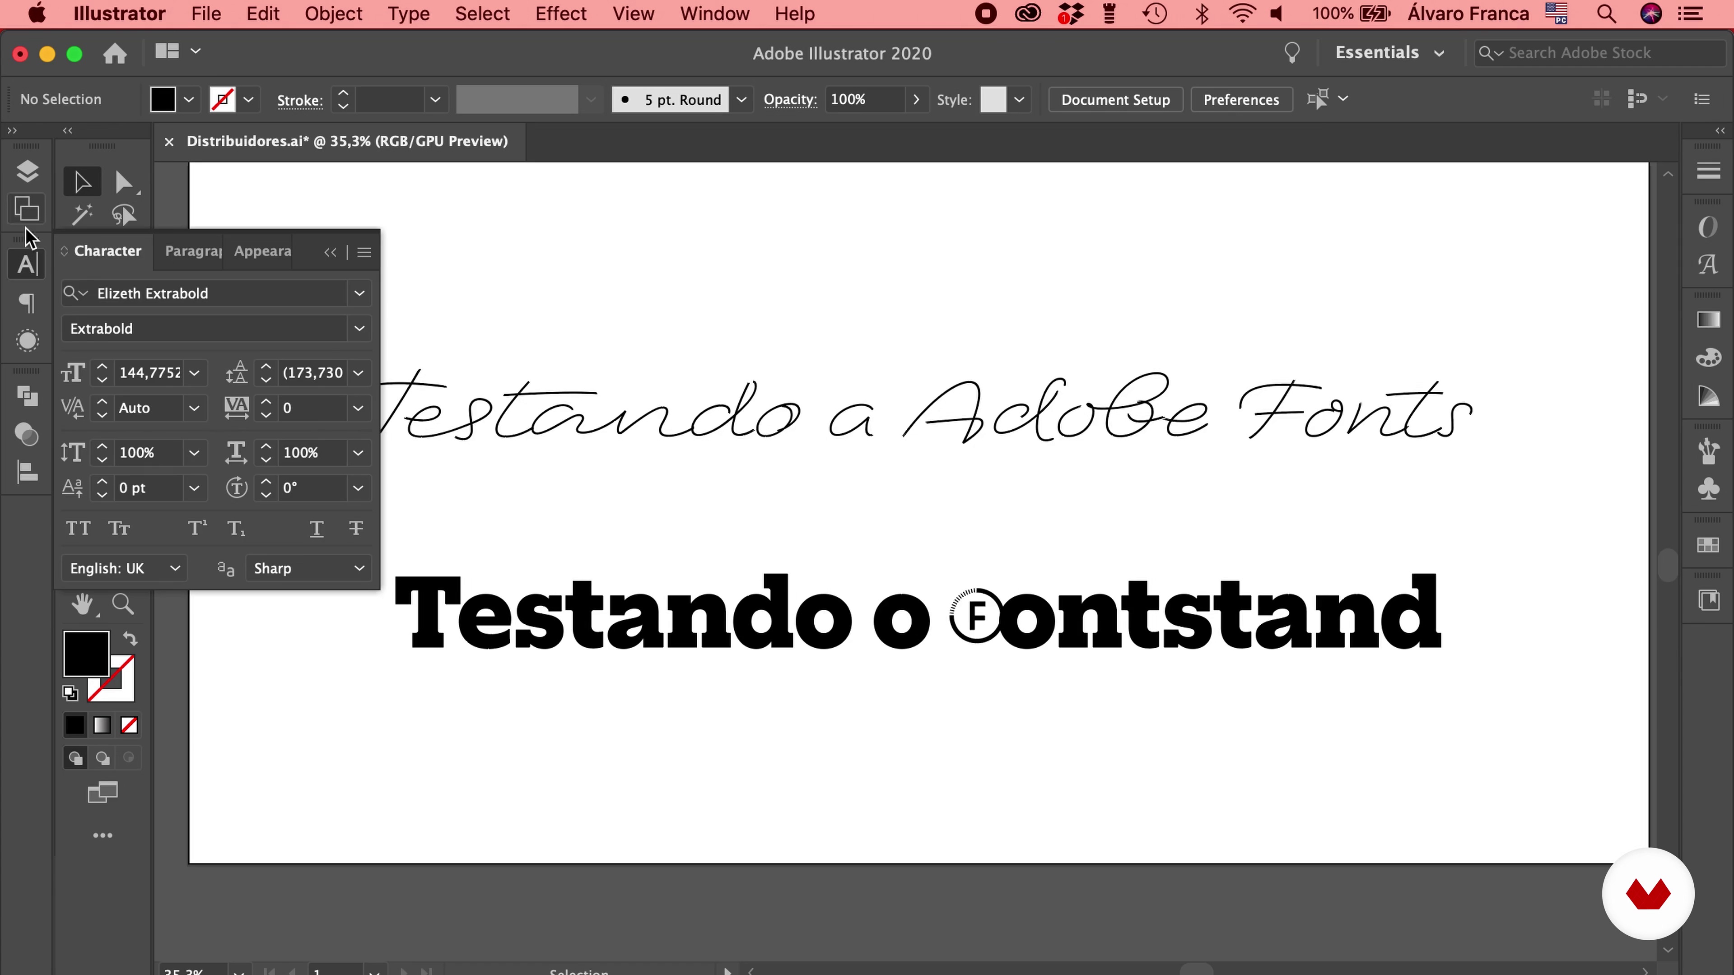This screenshot has width=1734, height=975.
Task: Open the Discover lightbulb icon
Action: 1292,52
